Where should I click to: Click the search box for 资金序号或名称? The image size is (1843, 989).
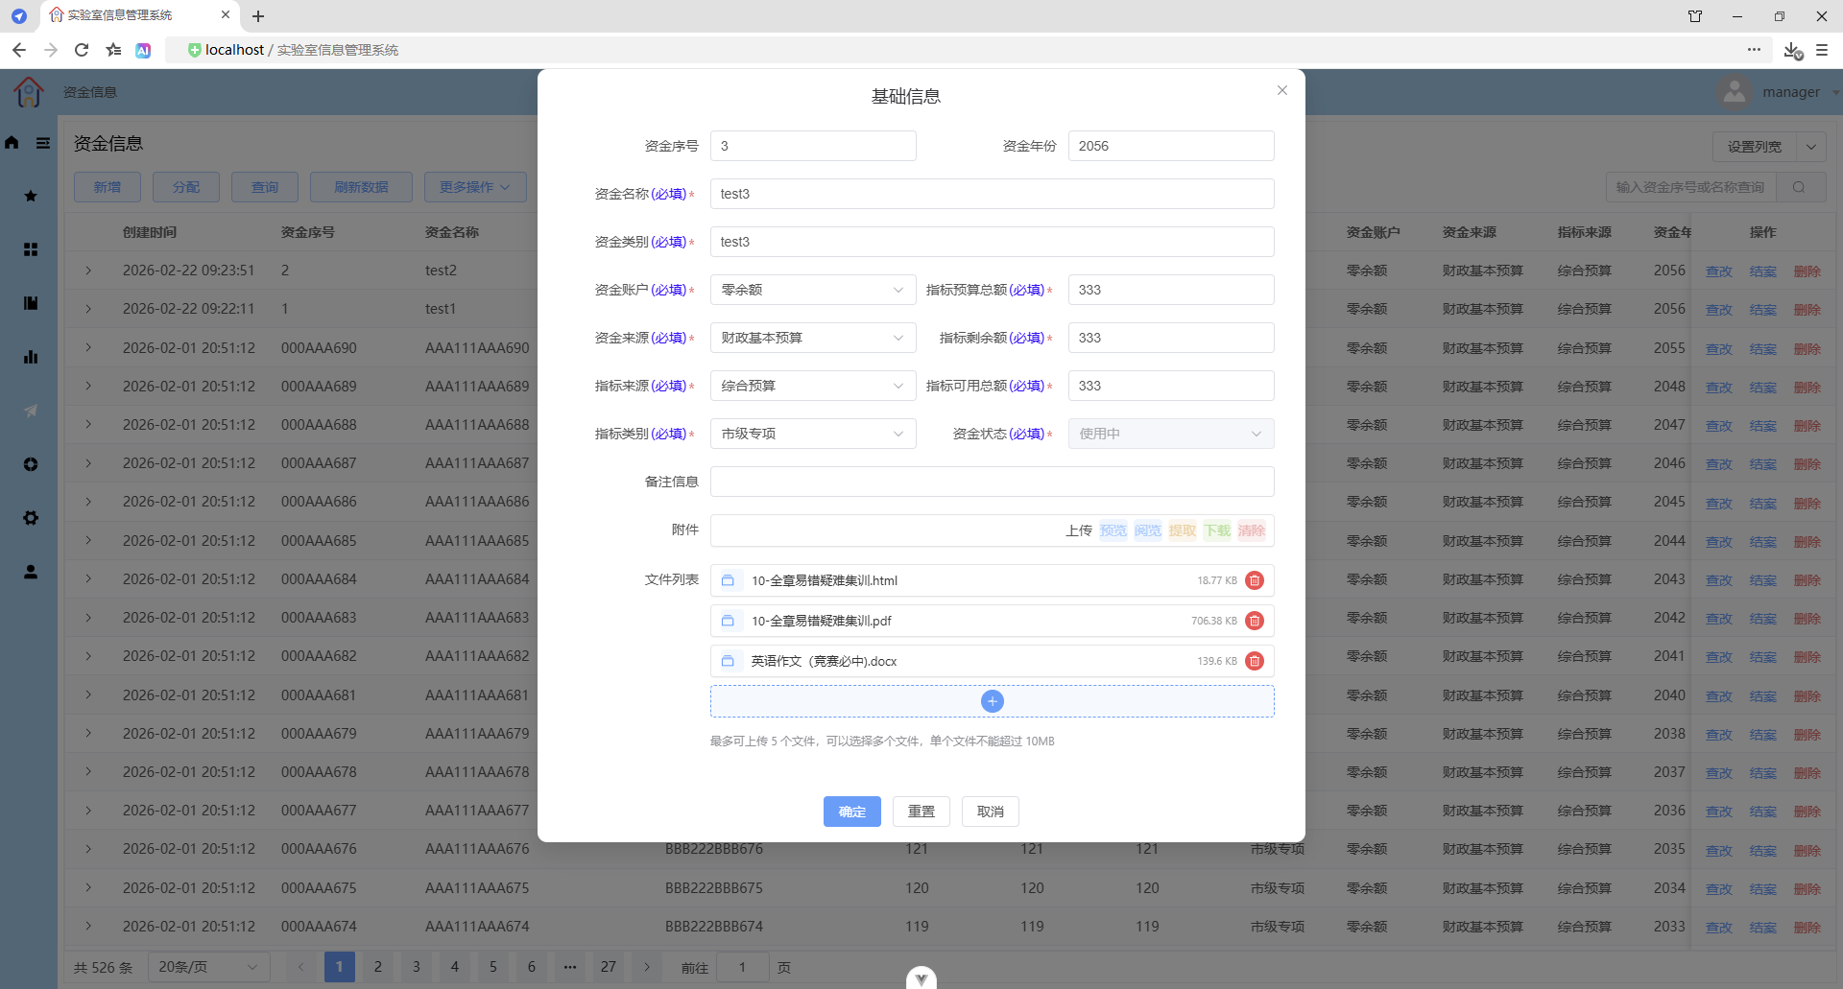tap(1691, 187)
